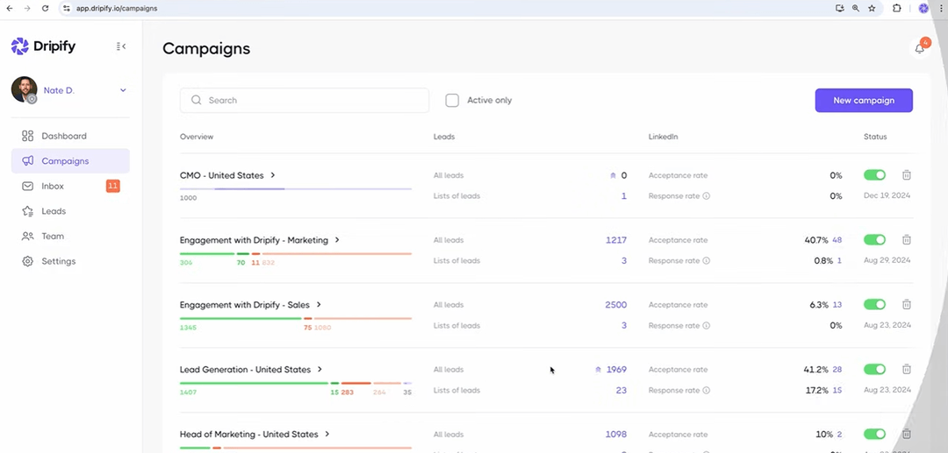Image resolution: width=948 pixels, height=453 pixels.
Task: Open Lead Generation - United States campaign
Action: click(245, 369)
